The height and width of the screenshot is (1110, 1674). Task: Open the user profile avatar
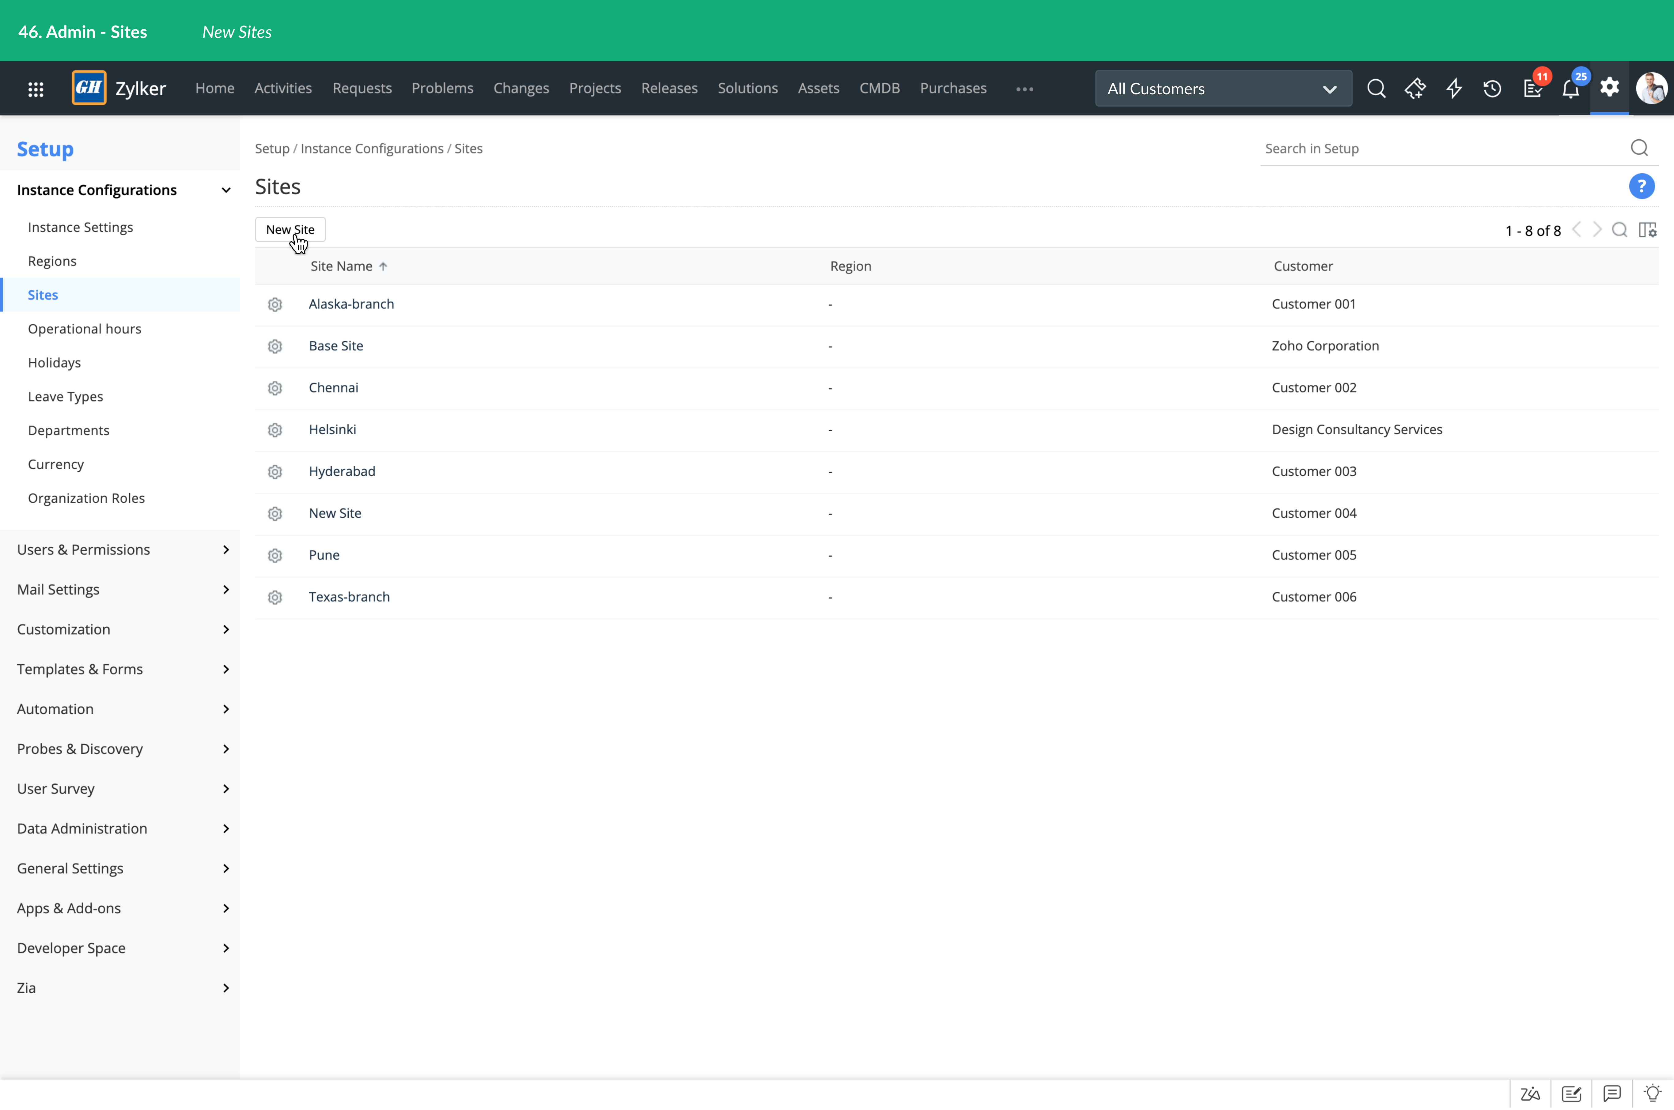[x=1651, y=89]
